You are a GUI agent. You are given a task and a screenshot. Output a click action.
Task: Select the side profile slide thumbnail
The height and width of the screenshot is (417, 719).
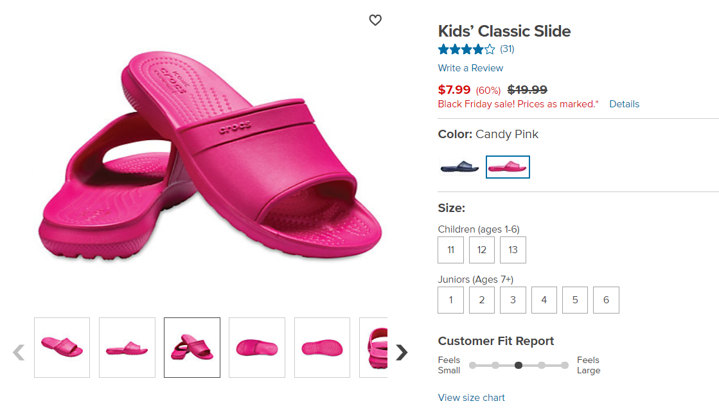(x=127, y=348)
